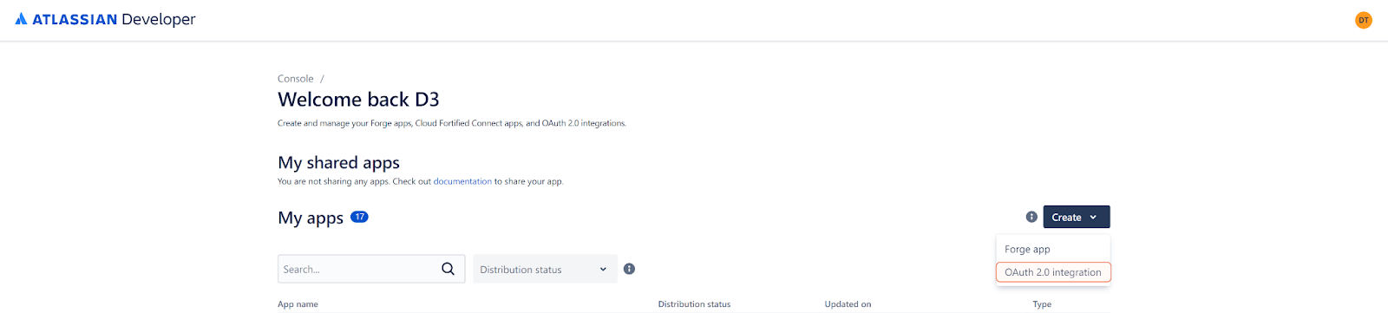Click the Type column header
Screen dimensions: 1388x313
1042,304
